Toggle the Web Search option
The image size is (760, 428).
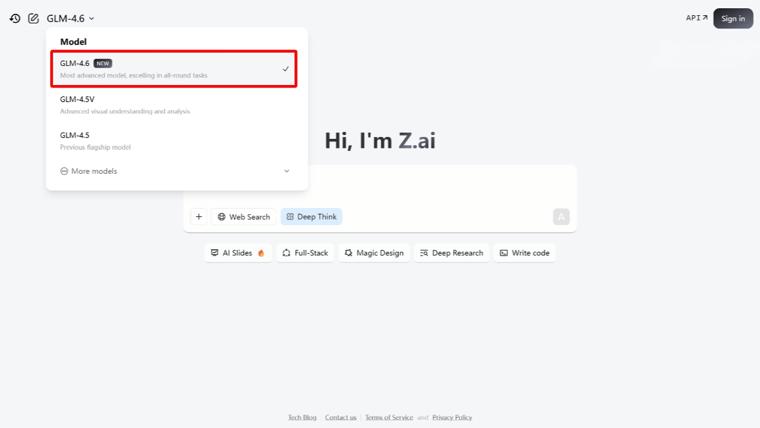click(x=244, y=217)
